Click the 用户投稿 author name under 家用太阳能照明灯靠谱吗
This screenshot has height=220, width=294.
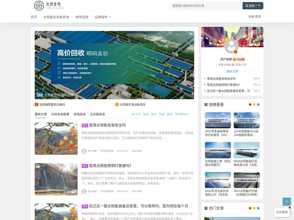coord(92,191)
